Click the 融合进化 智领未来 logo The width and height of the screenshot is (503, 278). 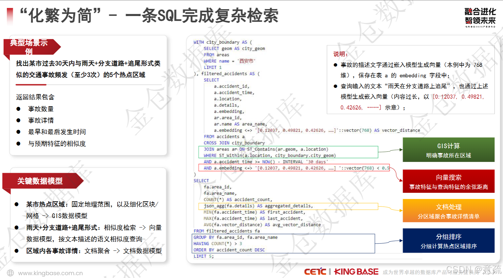(x=480, y=17)
